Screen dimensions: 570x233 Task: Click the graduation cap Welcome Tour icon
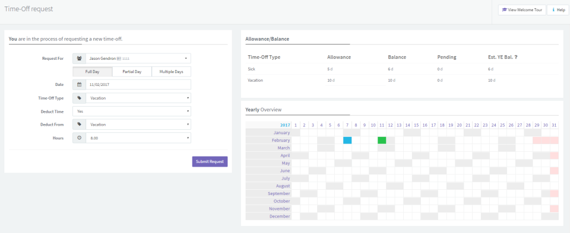(x=504, y=10)
